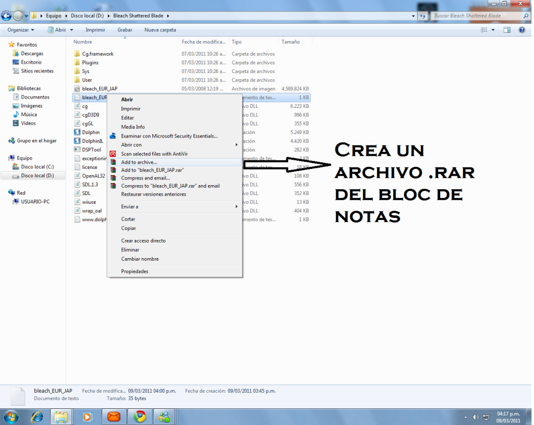Select the DolphinIL application icon
534x425 pixels.
pos(77,141)
